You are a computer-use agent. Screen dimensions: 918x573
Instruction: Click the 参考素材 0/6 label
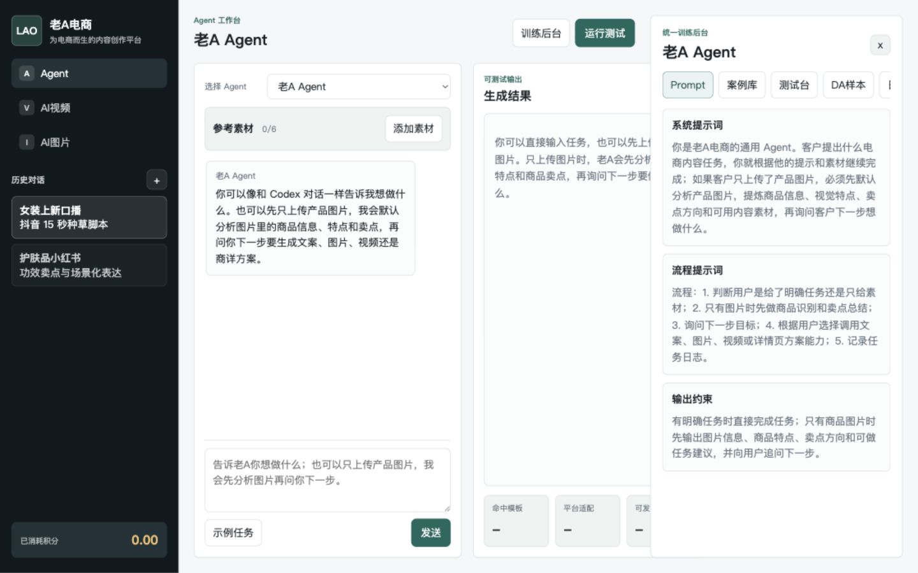(245, 129)
